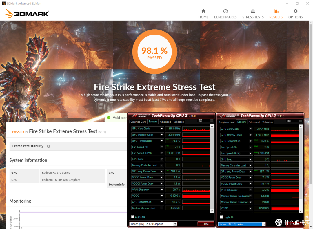Open Fan Speed (%) dropdown in right GPU-Z

tap(250, 147)
